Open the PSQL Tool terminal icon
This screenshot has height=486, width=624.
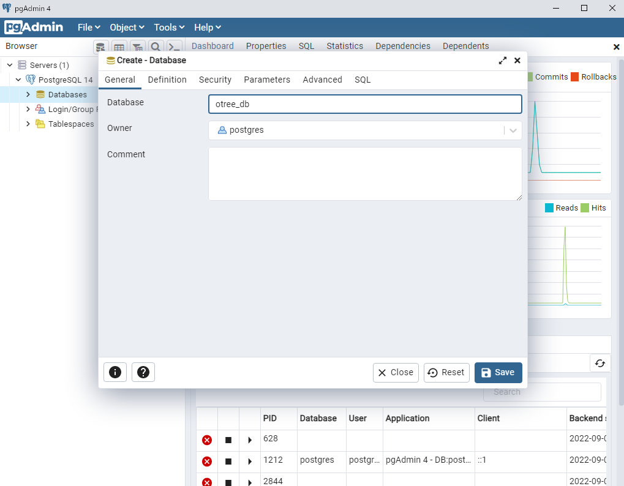click(175, 47)
